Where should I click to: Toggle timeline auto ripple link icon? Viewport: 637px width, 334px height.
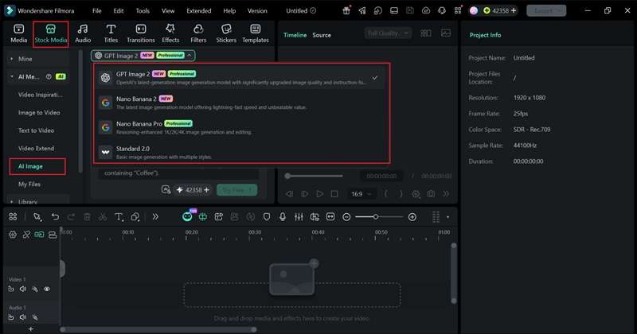tap(39, 235)
